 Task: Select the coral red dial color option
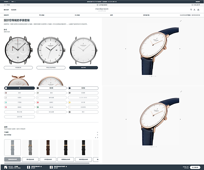(x=51, y=103)
